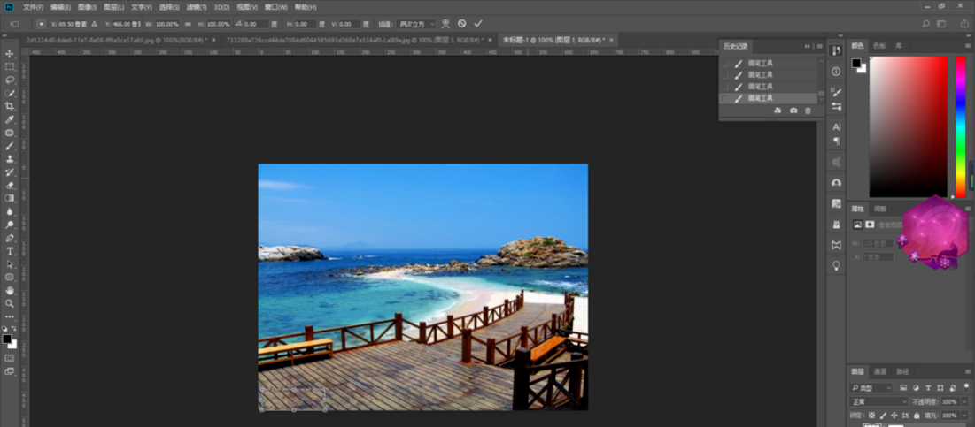Open the layer blend mode dropdown
The height and width of the screenshot is (427, 975).
[878, 401]
